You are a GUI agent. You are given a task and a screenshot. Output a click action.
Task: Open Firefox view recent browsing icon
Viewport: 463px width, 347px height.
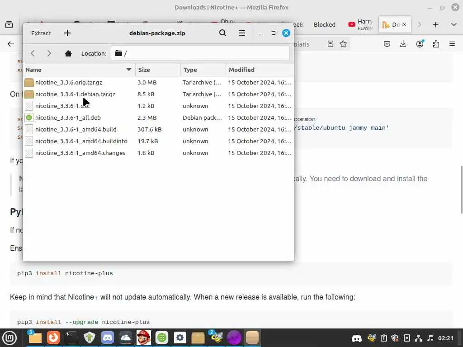9,24
